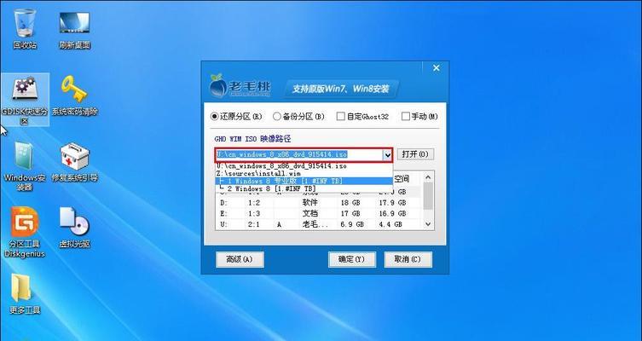The image size is (642, 341).
Task: Click the 空间 column header
Action: (402, 179)
